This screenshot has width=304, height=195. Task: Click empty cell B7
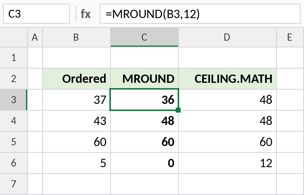pyautogui.click(x=77, y=184)
